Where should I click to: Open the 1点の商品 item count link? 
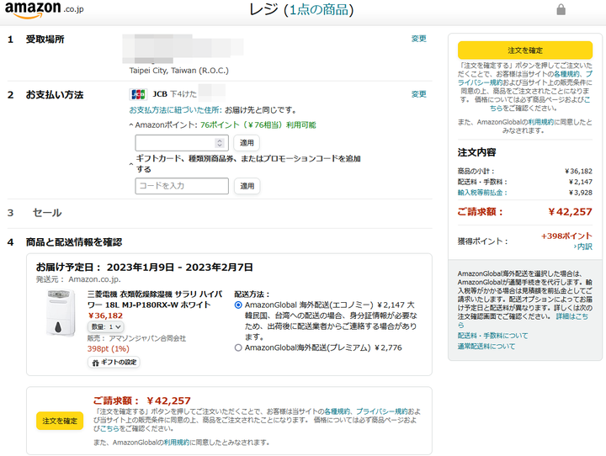(x=319, y=9)
